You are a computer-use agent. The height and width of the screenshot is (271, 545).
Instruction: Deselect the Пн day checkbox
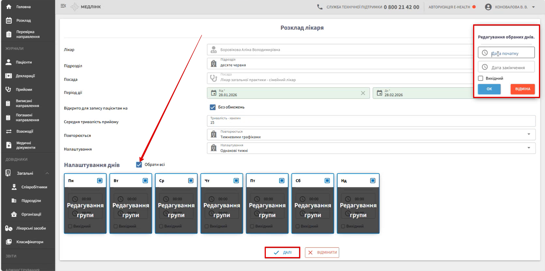pos(100,181)
